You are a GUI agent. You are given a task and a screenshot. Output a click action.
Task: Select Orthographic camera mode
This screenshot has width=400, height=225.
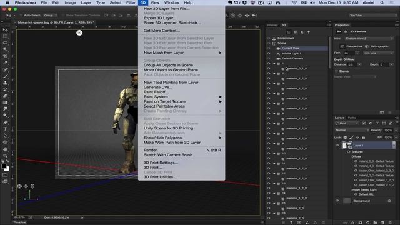[x=377, y=46]
